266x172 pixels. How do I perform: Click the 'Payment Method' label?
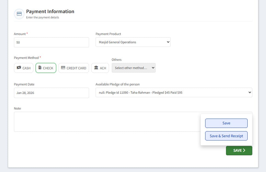pyautogui.click(x=26, y=58)
